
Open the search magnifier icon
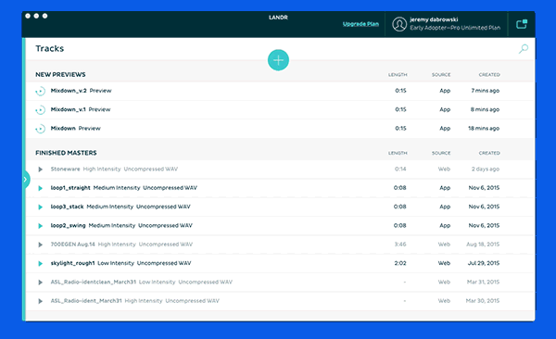[524, 49]
